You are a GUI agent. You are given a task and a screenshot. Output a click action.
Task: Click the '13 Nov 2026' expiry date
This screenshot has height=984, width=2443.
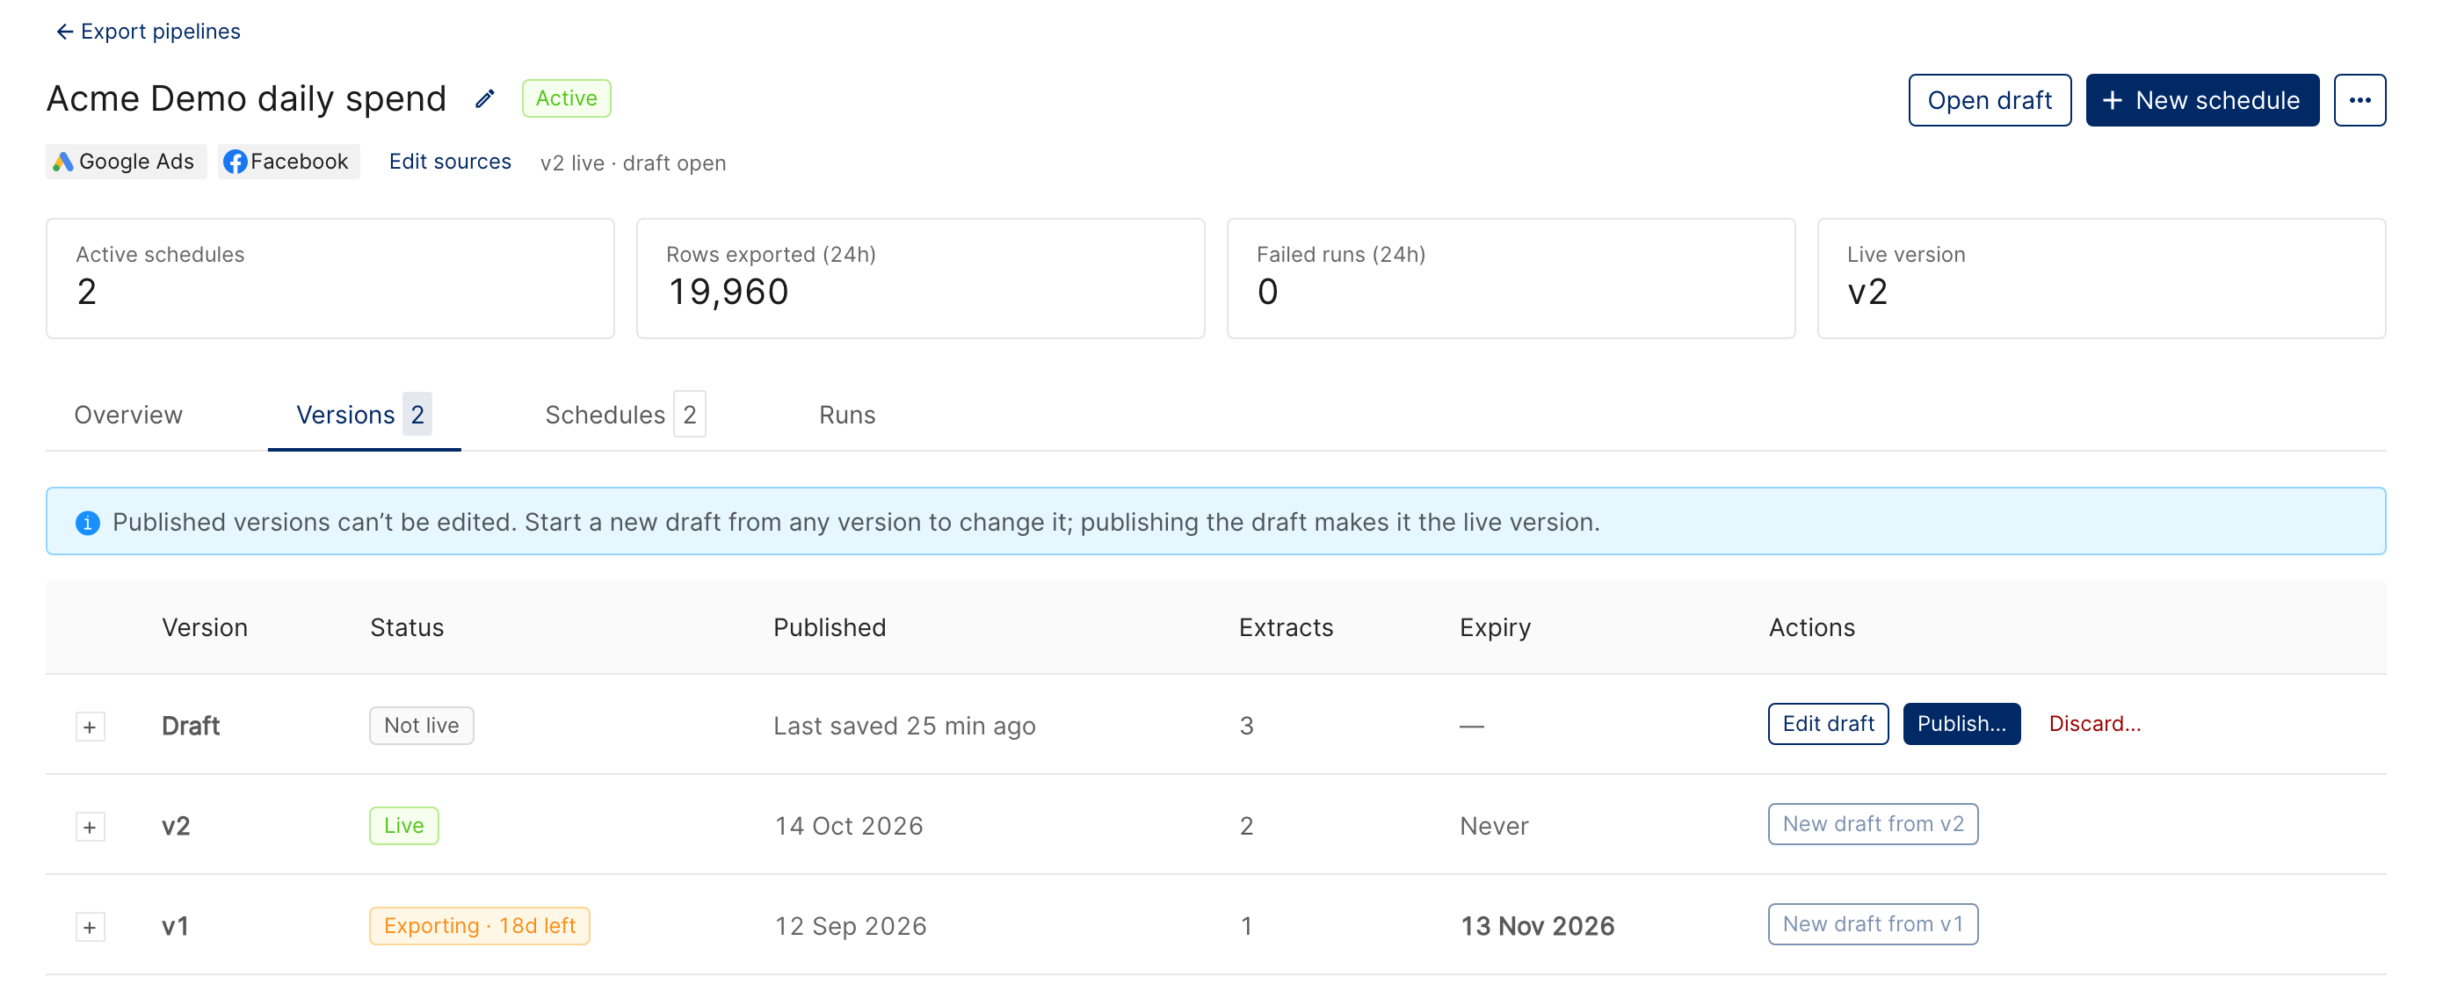[1536, 926]
